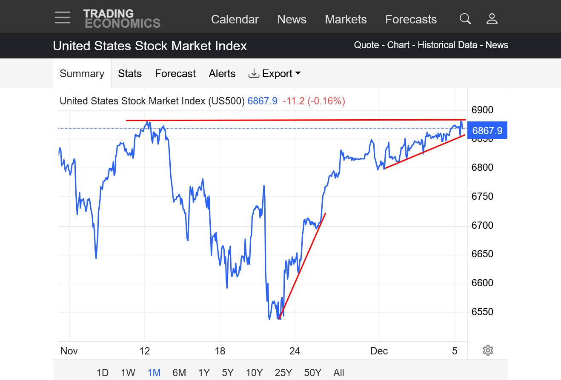Go to Calendar in top navigation
Image resolution: width=561 pixels, height=380 pixels.
235,19
